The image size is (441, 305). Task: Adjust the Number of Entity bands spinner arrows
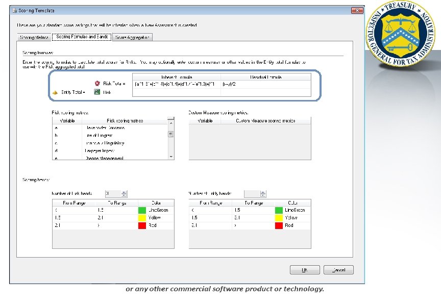click(x=263, y=194)
